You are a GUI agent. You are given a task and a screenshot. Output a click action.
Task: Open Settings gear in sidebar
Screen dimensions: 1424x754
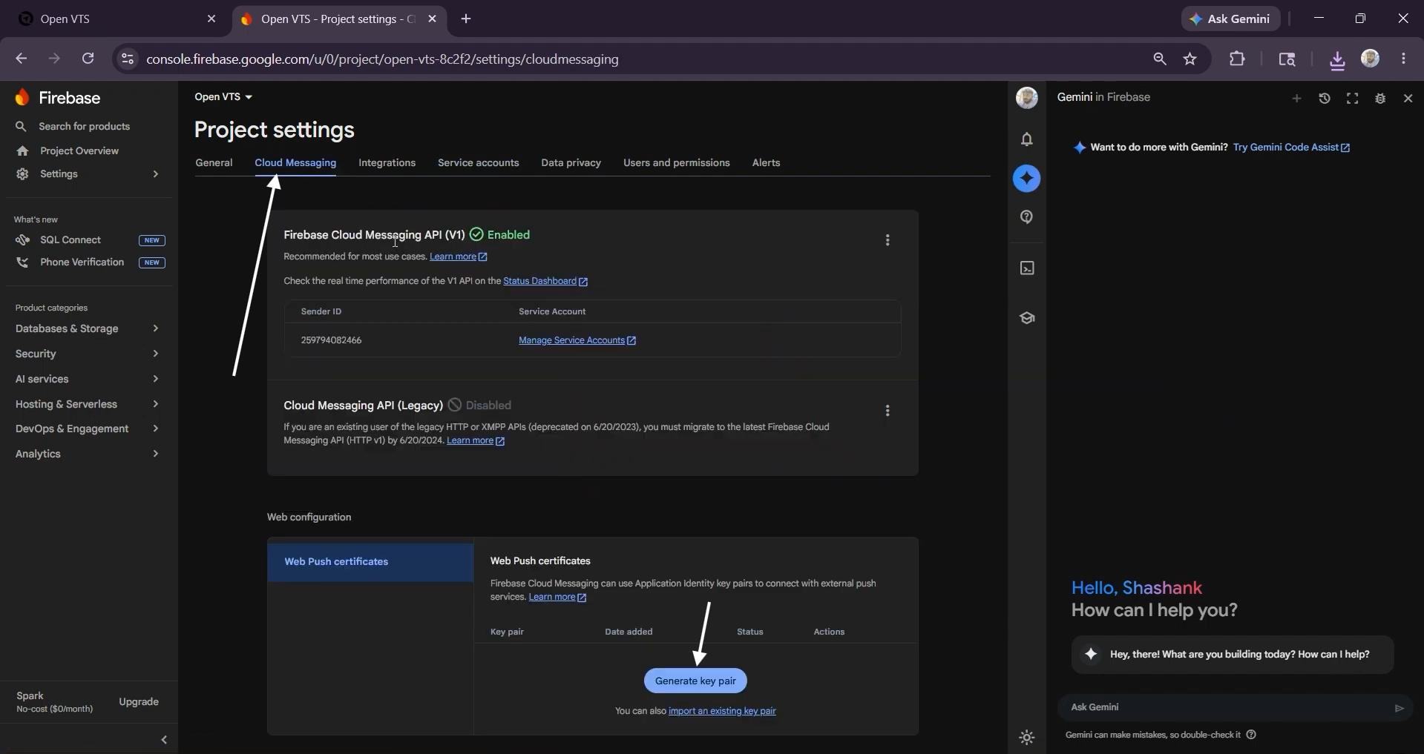coord(22,174)
